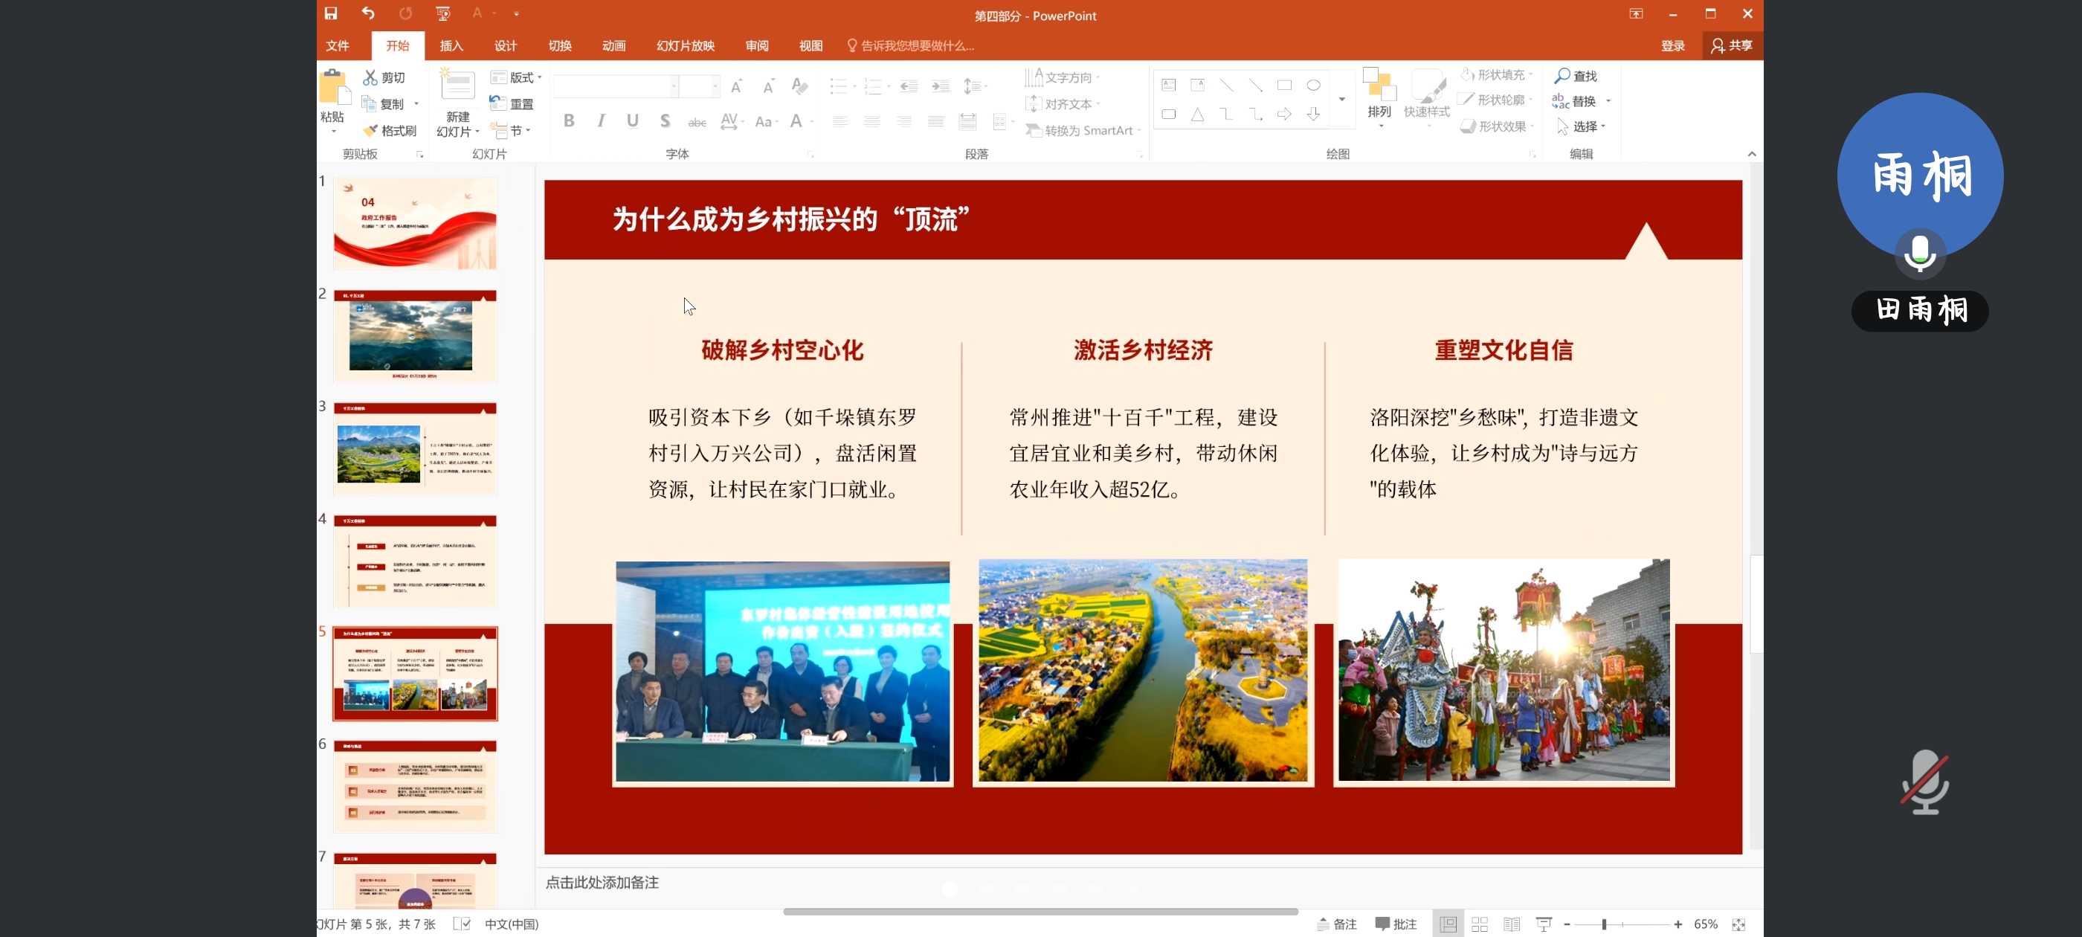The image size is (2082, 937).
Task: Open the shapes gallery more arrow
Action: [1341, 100]
